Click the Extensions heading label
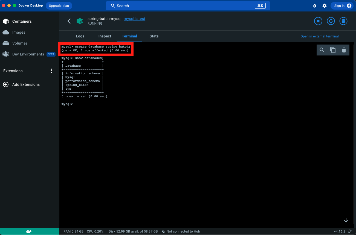The width and height of the screenshot is (356, 235). [x=13, y=71]
